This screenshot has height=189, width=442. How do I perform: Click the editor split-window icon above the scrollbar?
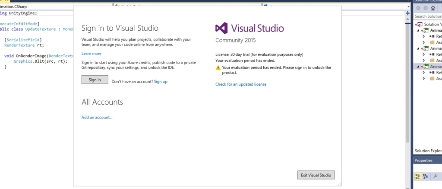coord(407,13)
